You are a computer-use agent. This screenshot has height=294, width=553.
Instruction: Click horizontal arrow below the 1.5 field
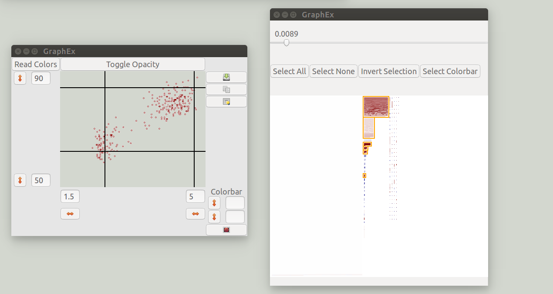[x=70, y=214]
